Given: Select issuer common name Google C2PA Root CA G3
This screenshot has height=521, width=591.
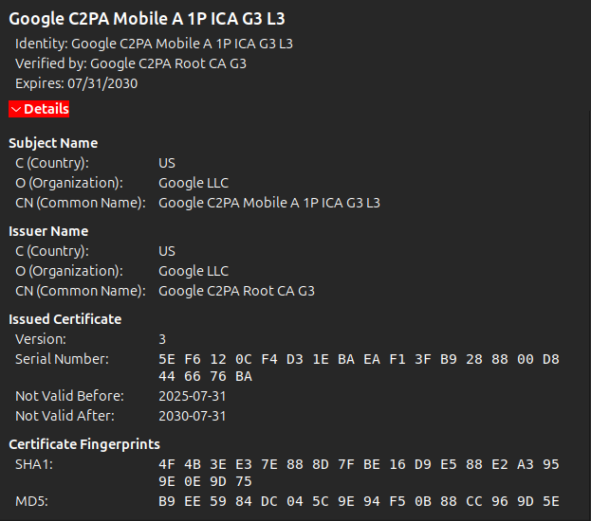Looking at the screenshot, I should 237,291.
